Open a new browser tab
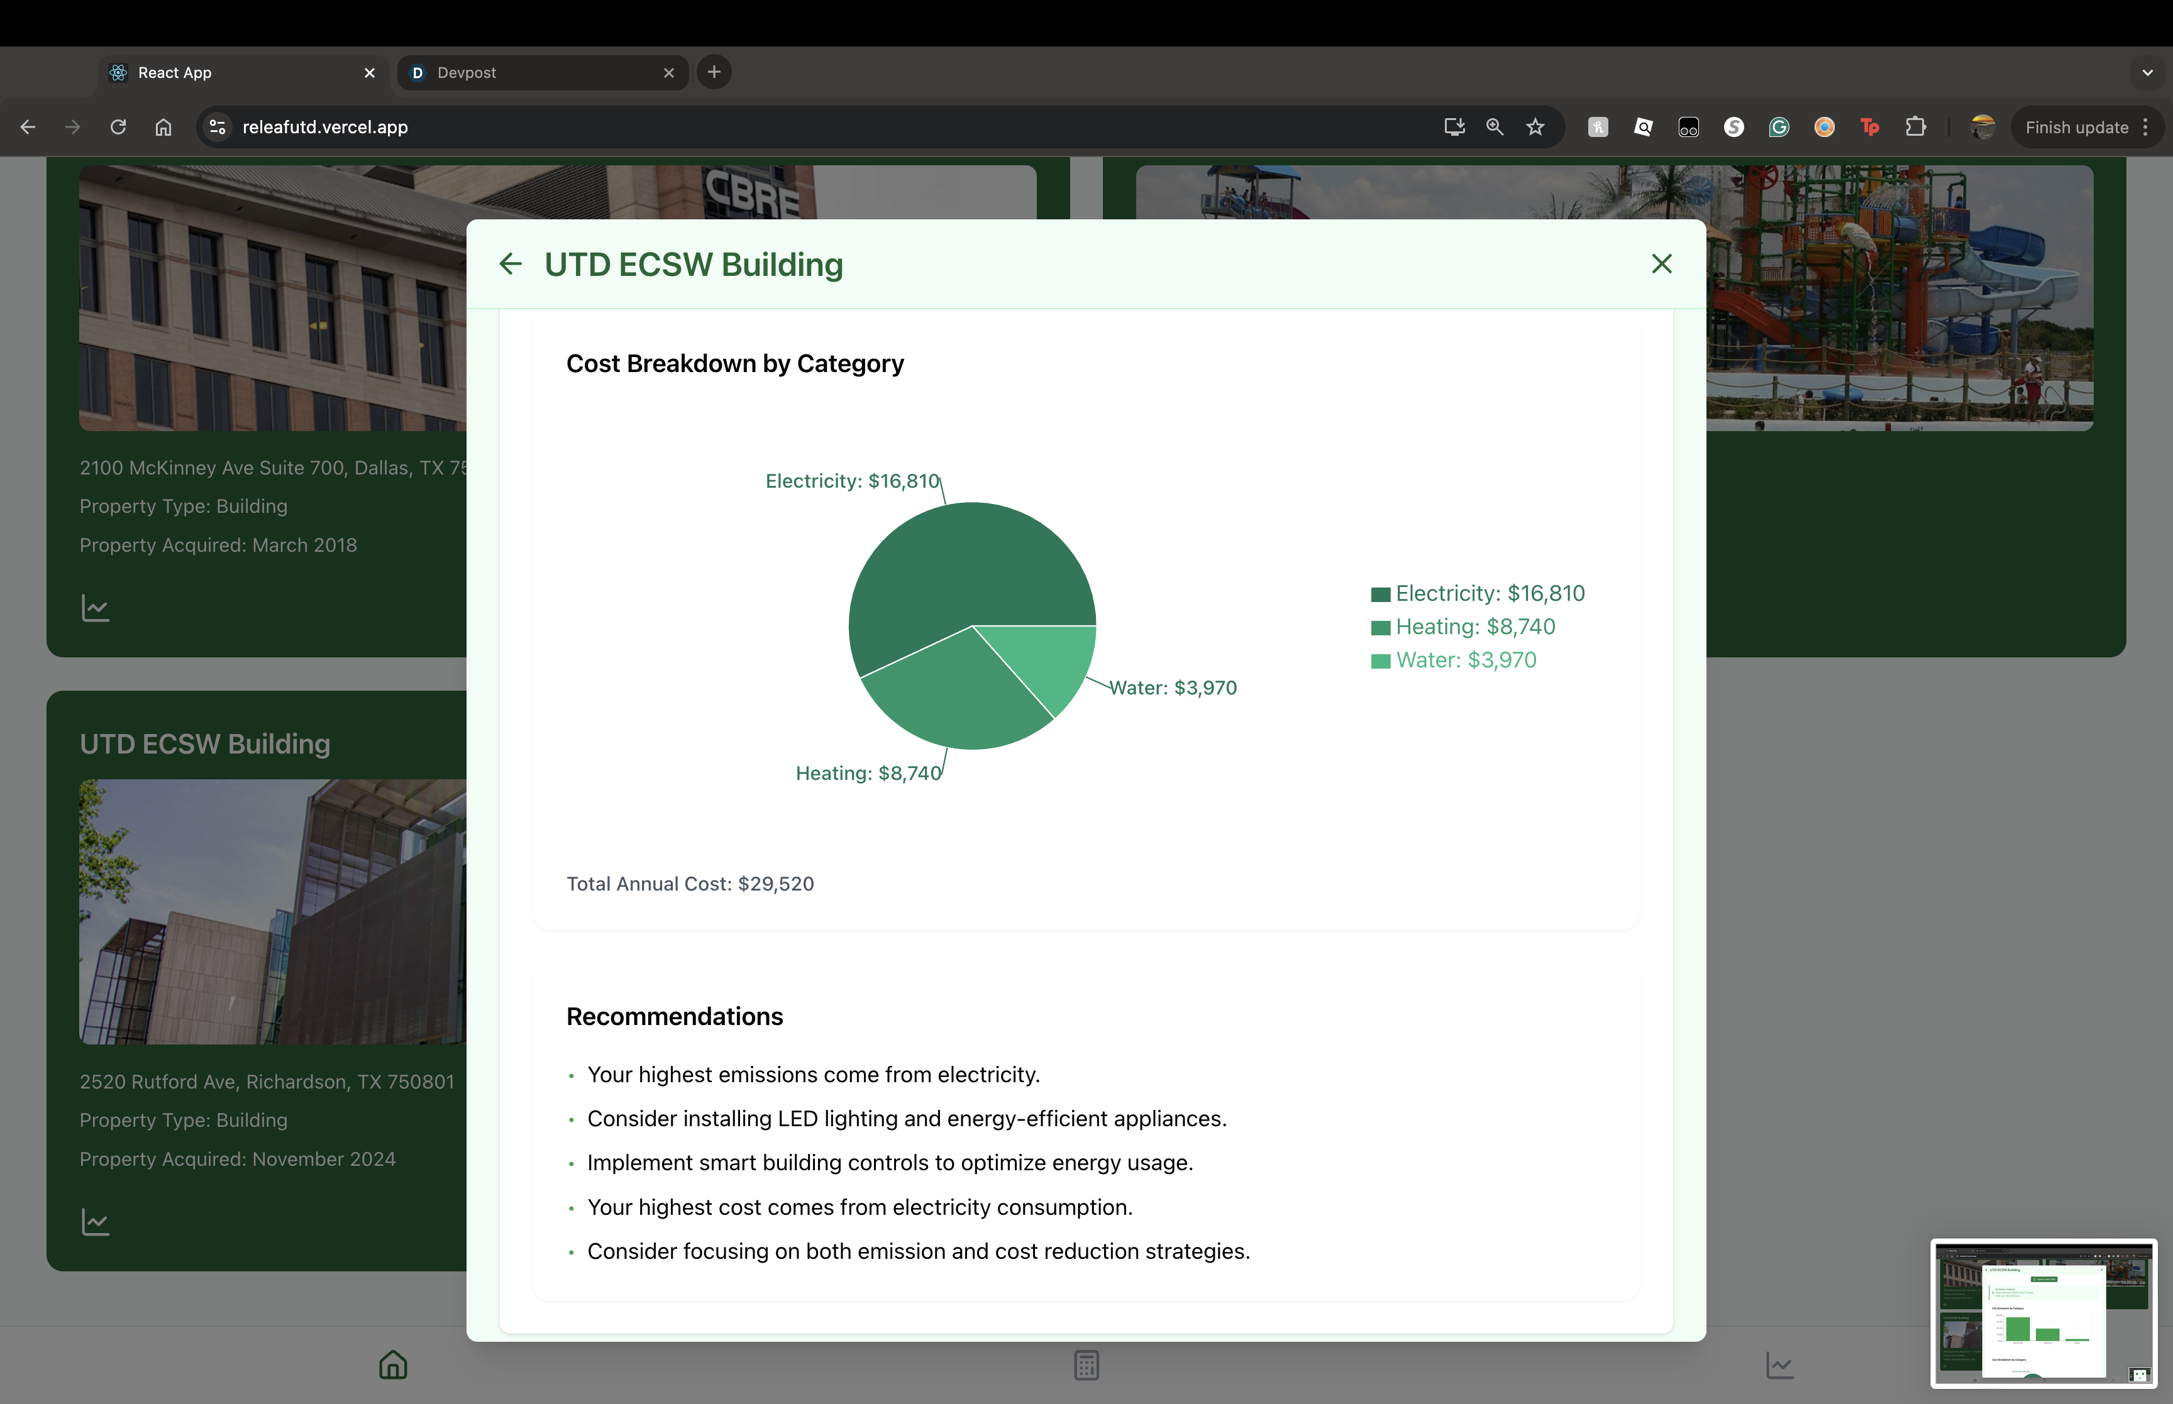 [x=714, y=72]
